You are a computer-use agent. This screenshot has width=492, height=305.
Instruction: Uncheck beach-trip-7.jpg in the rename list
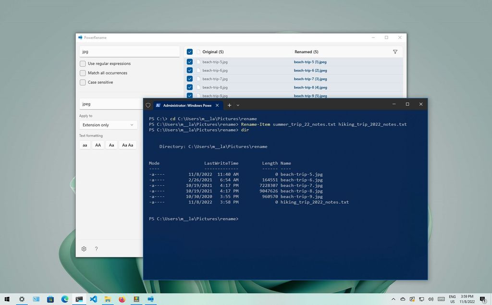pyautogui.click(x=189, y=79)
